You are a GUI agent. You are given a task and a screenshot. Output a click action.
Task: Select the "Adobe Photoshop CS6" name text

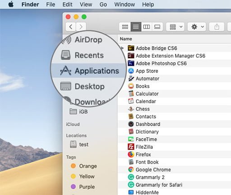[x=161, y=63]
